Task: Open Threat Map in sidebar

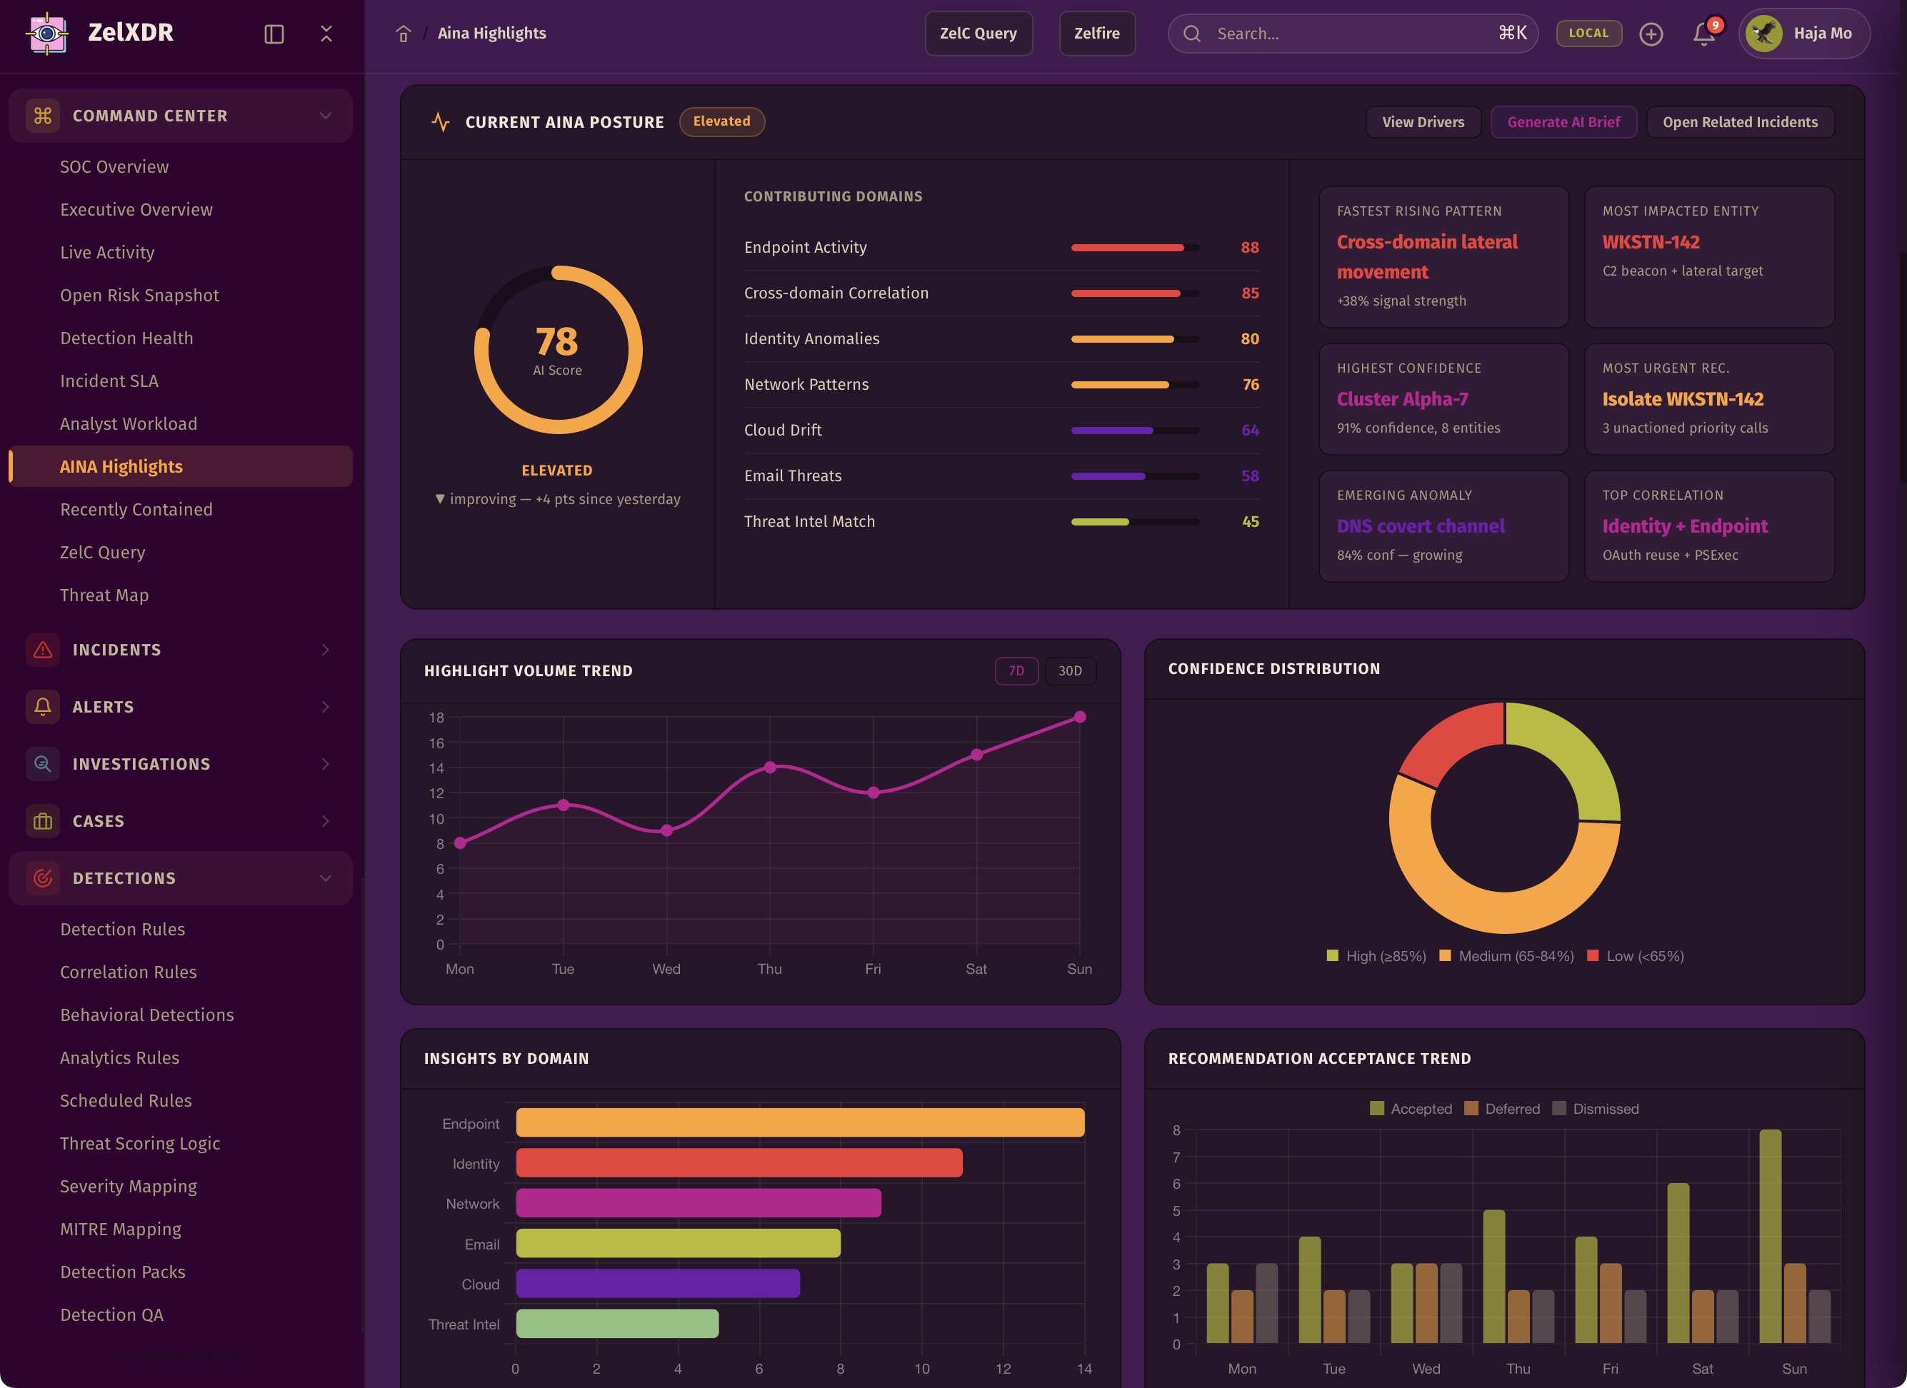Action: tap(104, 595)
